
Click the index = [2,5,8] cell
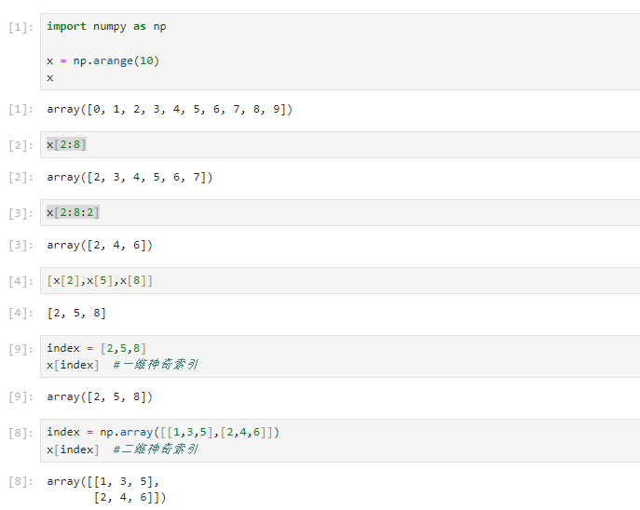pos(340,356)
